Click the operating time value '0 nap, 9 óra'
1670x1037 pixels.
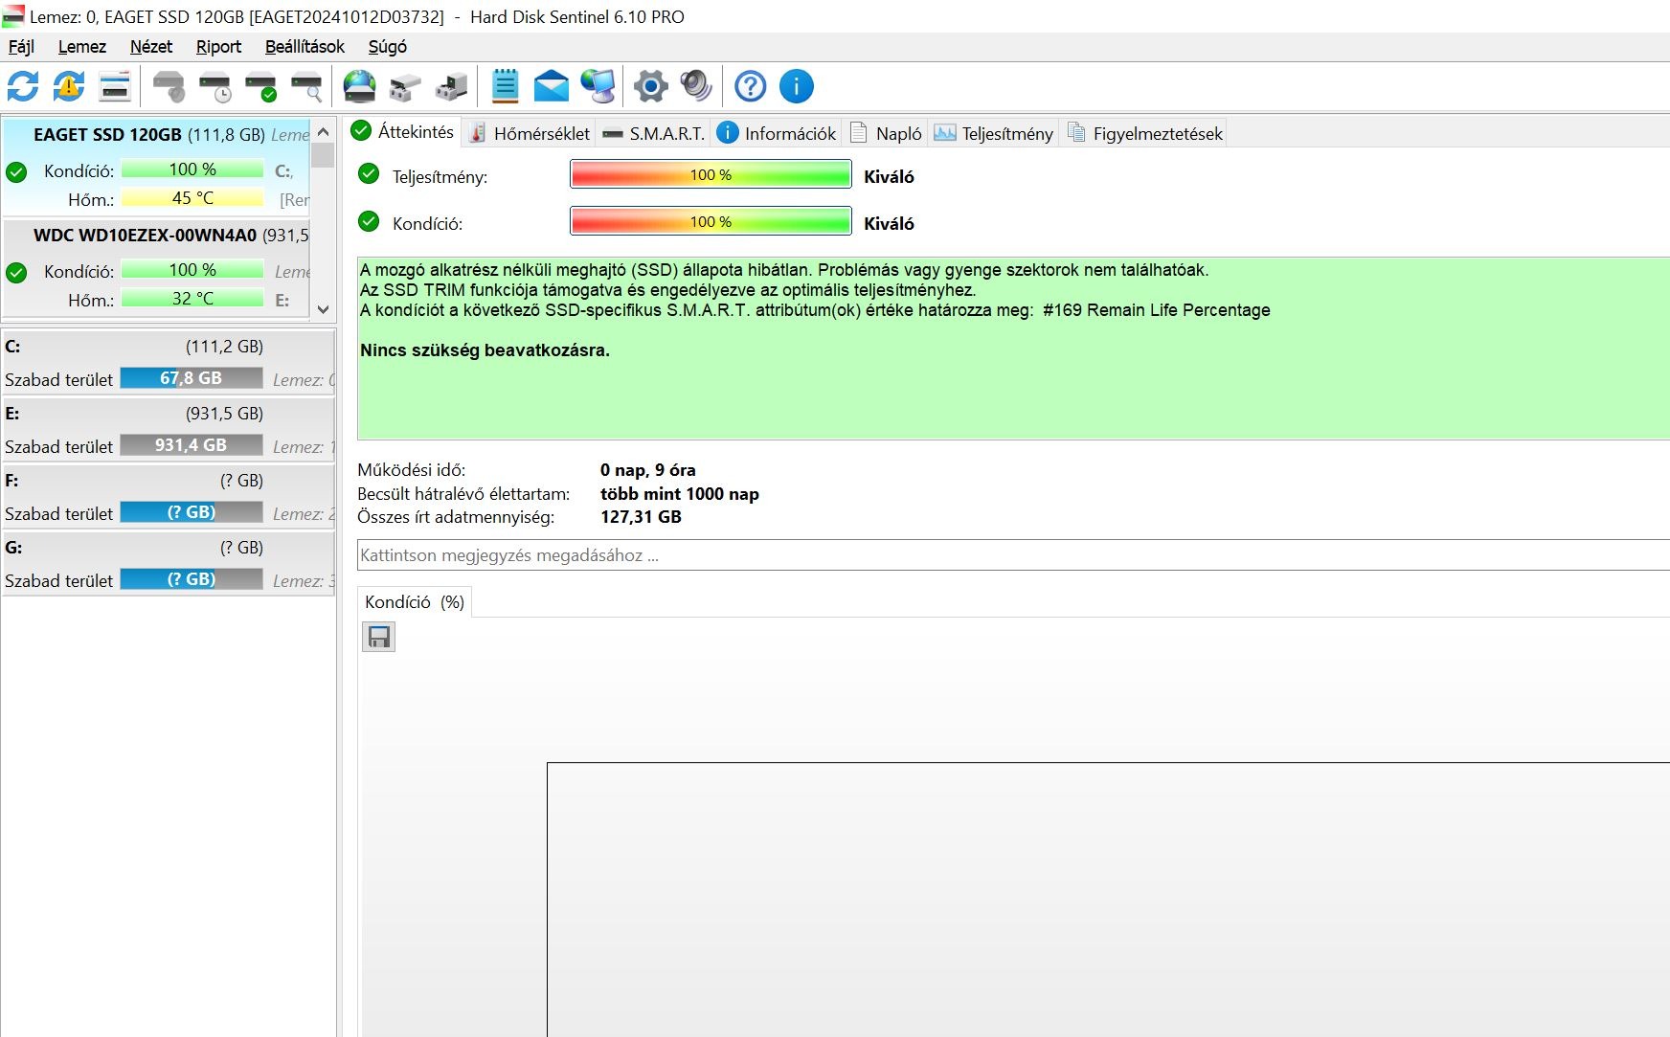click(x=648, y=470)
